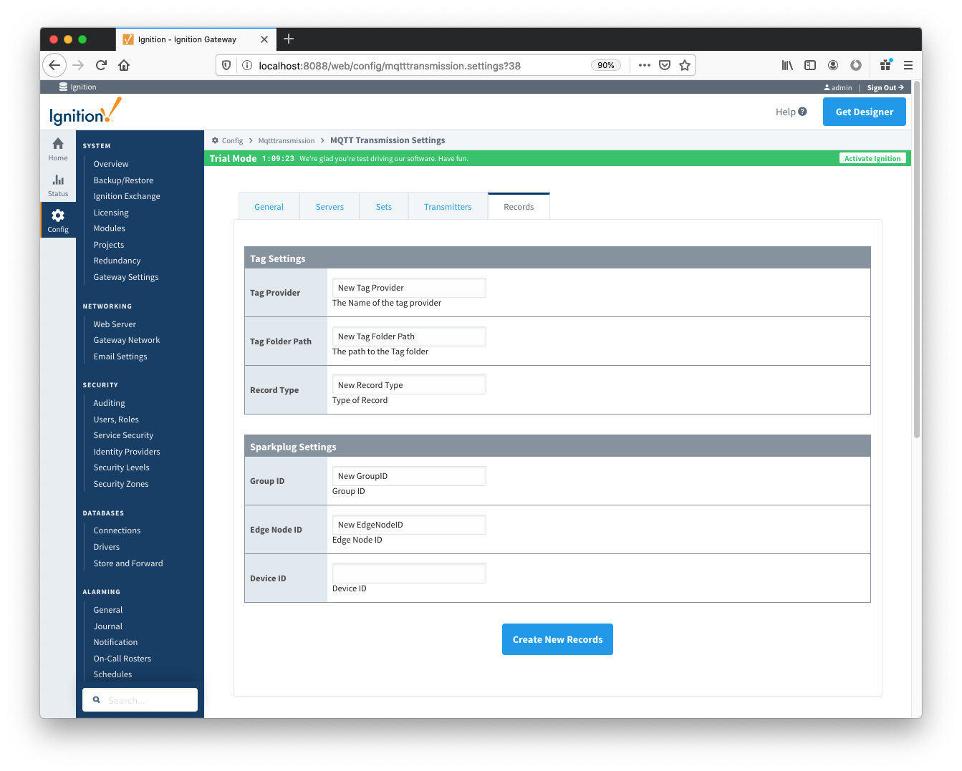Click the Config breadcrumb link
962x771 pixels.
click(x=232, y=140)
